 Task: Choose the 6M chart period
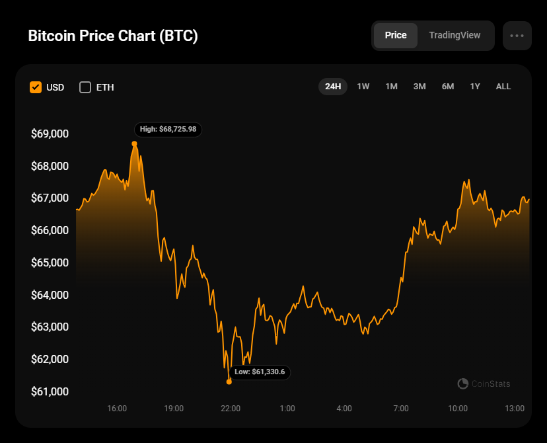coord(448,87)
